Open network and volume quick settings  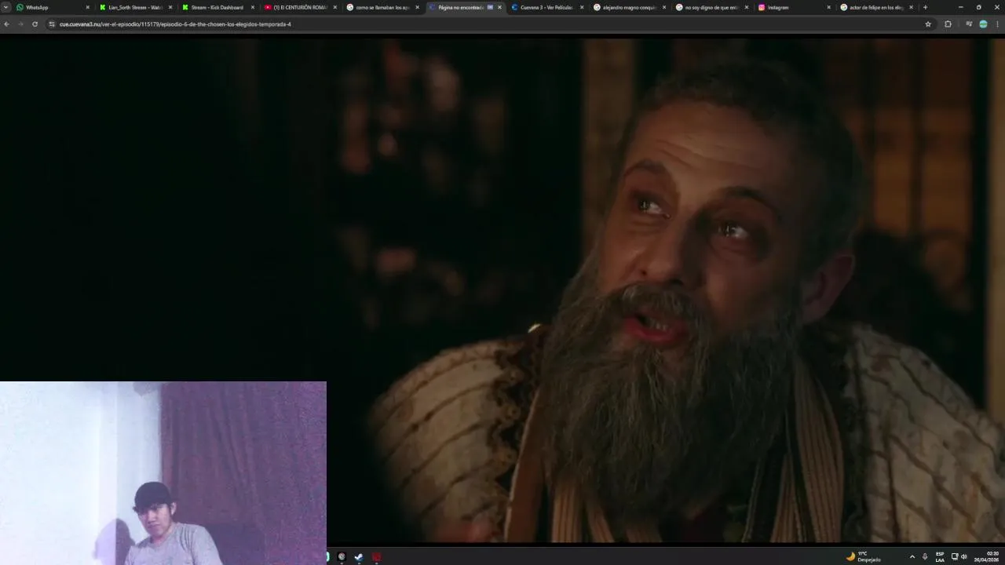(959, 556)
